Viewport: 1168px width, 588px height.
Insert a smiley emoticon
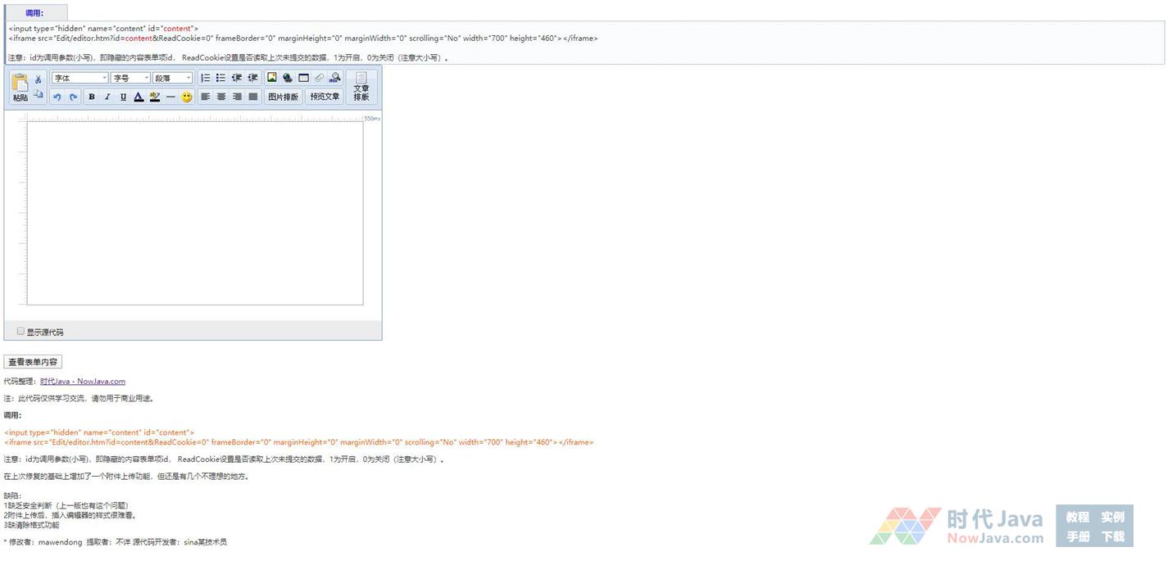point(187,97)
